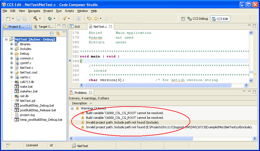Close the Problems view tab

click(x=90, y=92)
